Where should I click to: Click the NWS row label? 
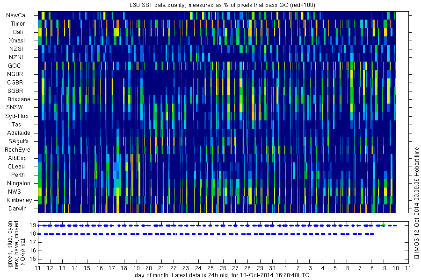click(15, 192)
